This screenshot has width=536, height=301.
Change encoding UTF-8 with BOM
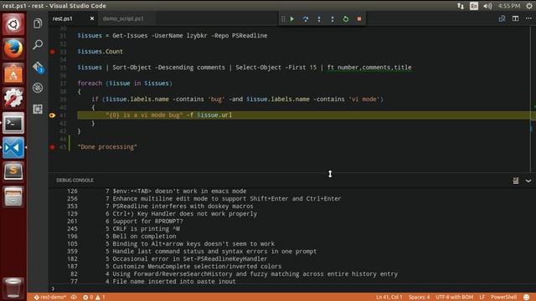[x=454, y=298]
